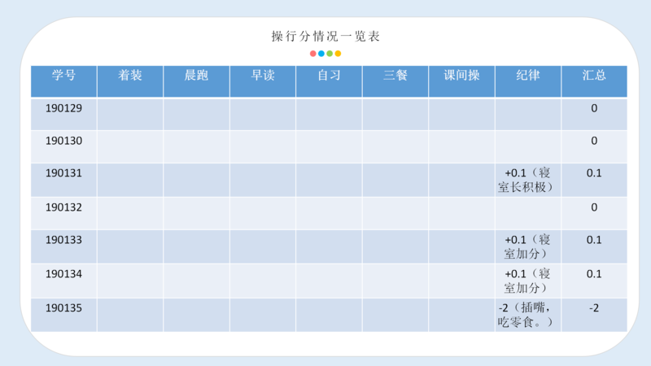Click student number 190131
Image resolution: width=651 pixels, height=366 pixels.
(64, 173)
